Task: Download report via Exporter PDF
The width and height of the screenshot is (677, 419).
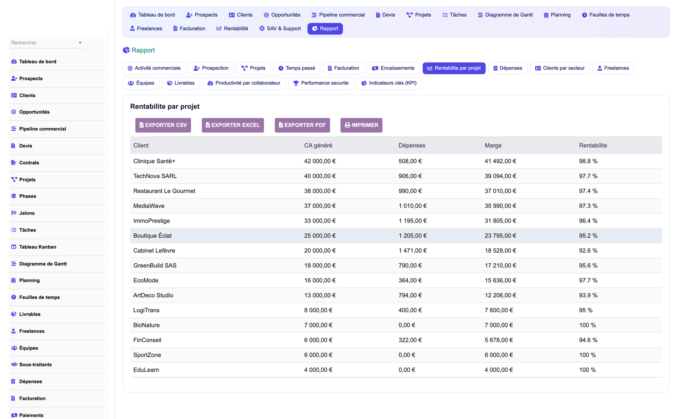Action: tap(302, 125)
